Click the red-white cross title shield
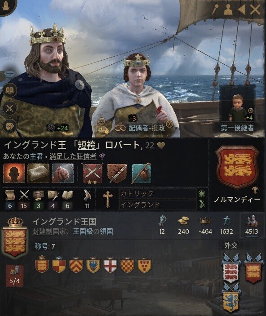 110,265
